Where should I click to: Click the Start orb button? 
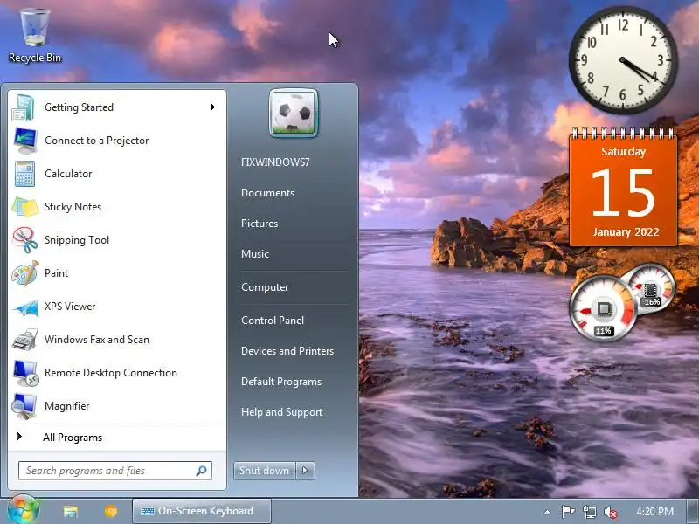[23, 510]
